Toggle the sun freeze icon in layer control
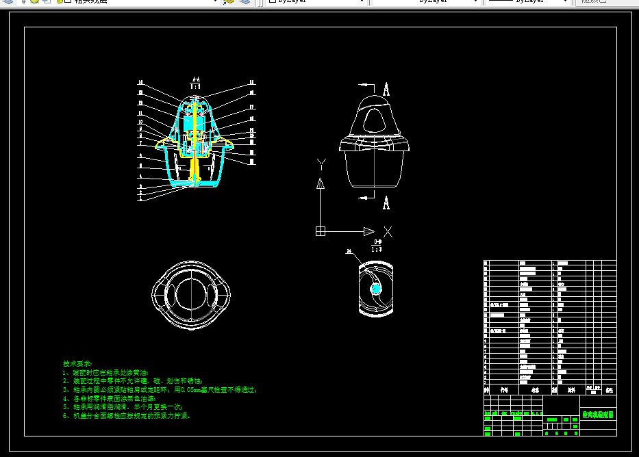Screen dimensions: 639x457 [x=35, y=1]
